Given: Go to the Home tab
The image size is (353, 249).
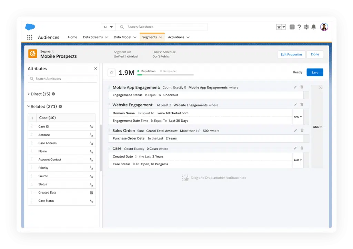Looking at the screenshot, I should point(72,37).
